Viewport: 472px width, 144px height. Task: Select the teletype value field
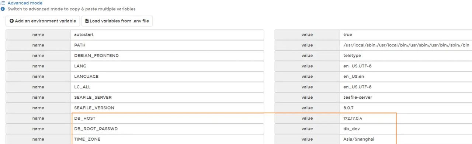406,56
